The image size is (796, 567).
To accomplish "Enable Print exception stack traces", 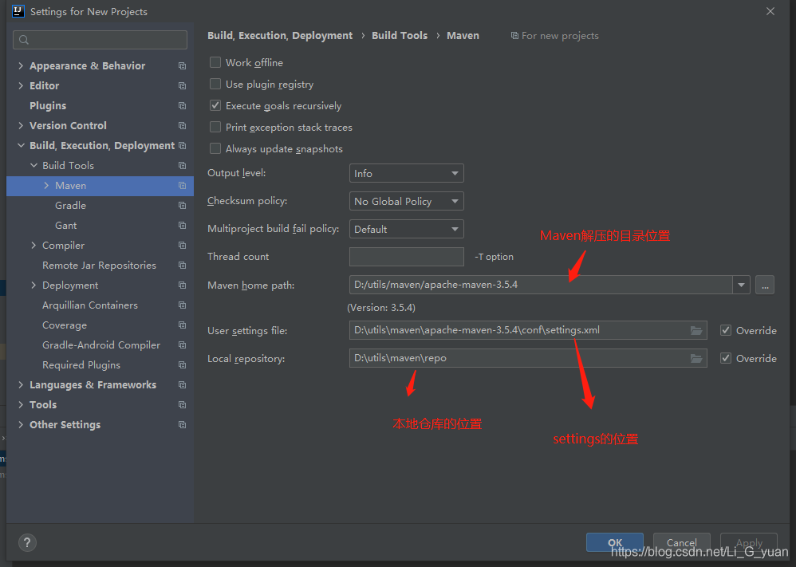I will pos(215,127).
